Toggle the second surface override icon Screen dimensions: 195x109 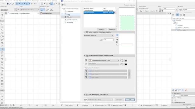pyautogui.click(x=86, y=74)
